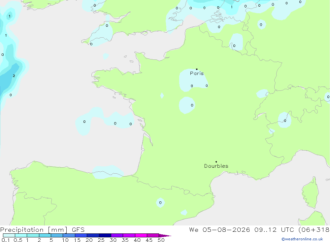Image resolution: width=330 pixels, height=242 pixels.
Task: Select the magenta 40 legend swatch
Action: (x=141, y=235)
